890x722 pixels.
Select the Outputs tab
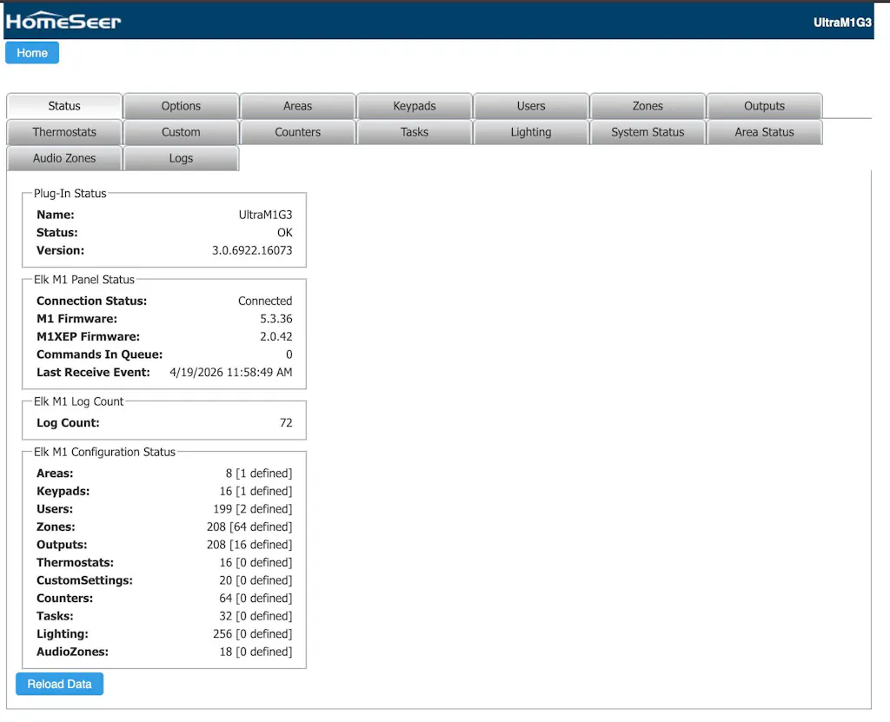764,106
